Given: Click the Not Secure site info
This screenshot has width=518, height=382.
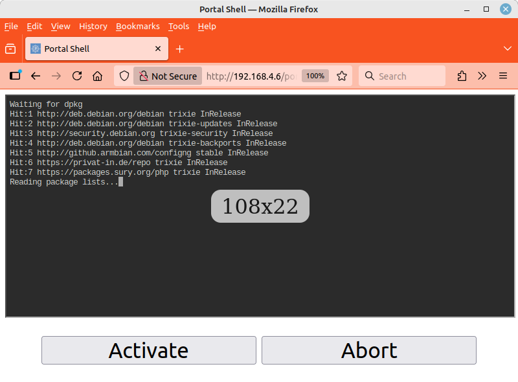Looking at the screenshot, I should [168, 76].
